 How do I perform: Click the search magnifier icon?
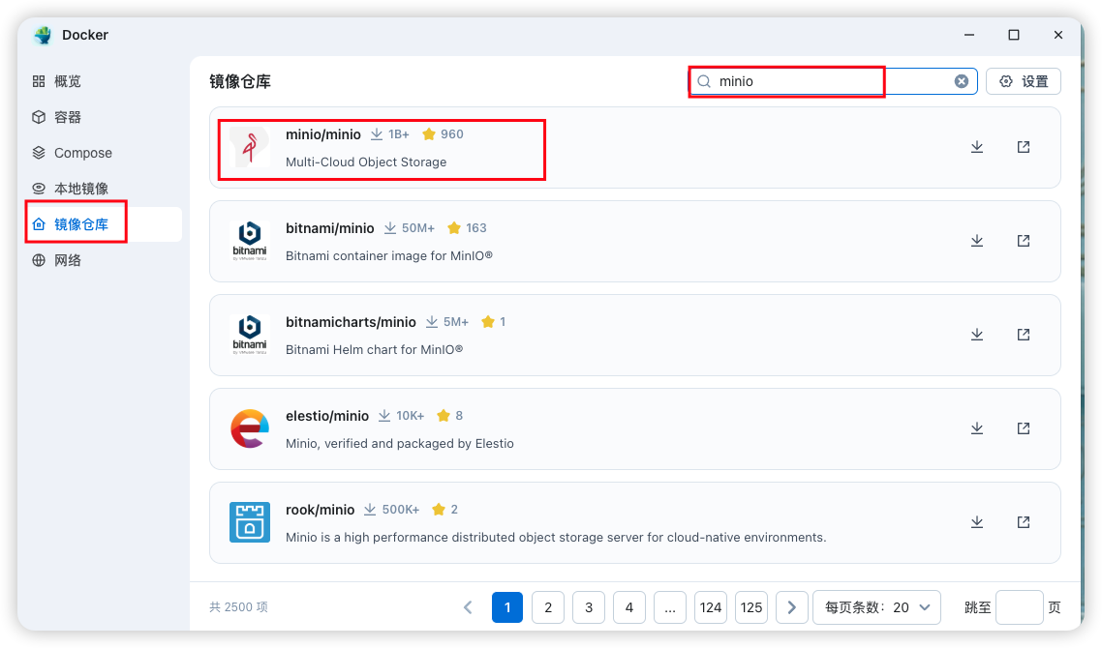click(703, 81)
